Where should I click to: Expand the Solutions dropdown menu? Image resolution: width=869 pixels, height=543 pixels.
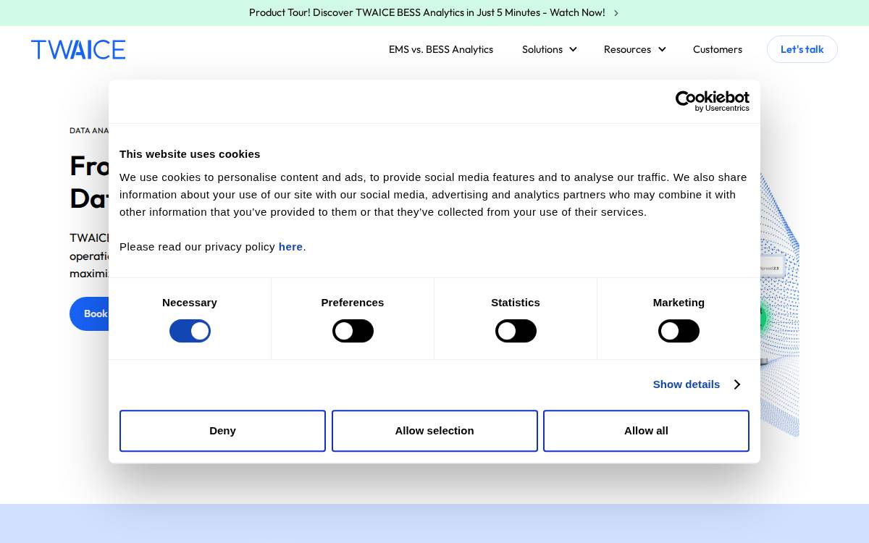[x=549, y=49]
